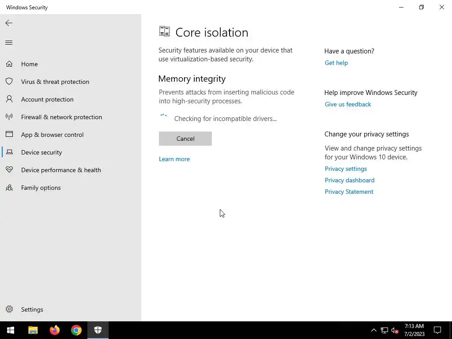Image resolution: width=452 pixels, height=339 pixels.
Task: Click the Memory integrity heading
Action: click(x=192, y=79)
